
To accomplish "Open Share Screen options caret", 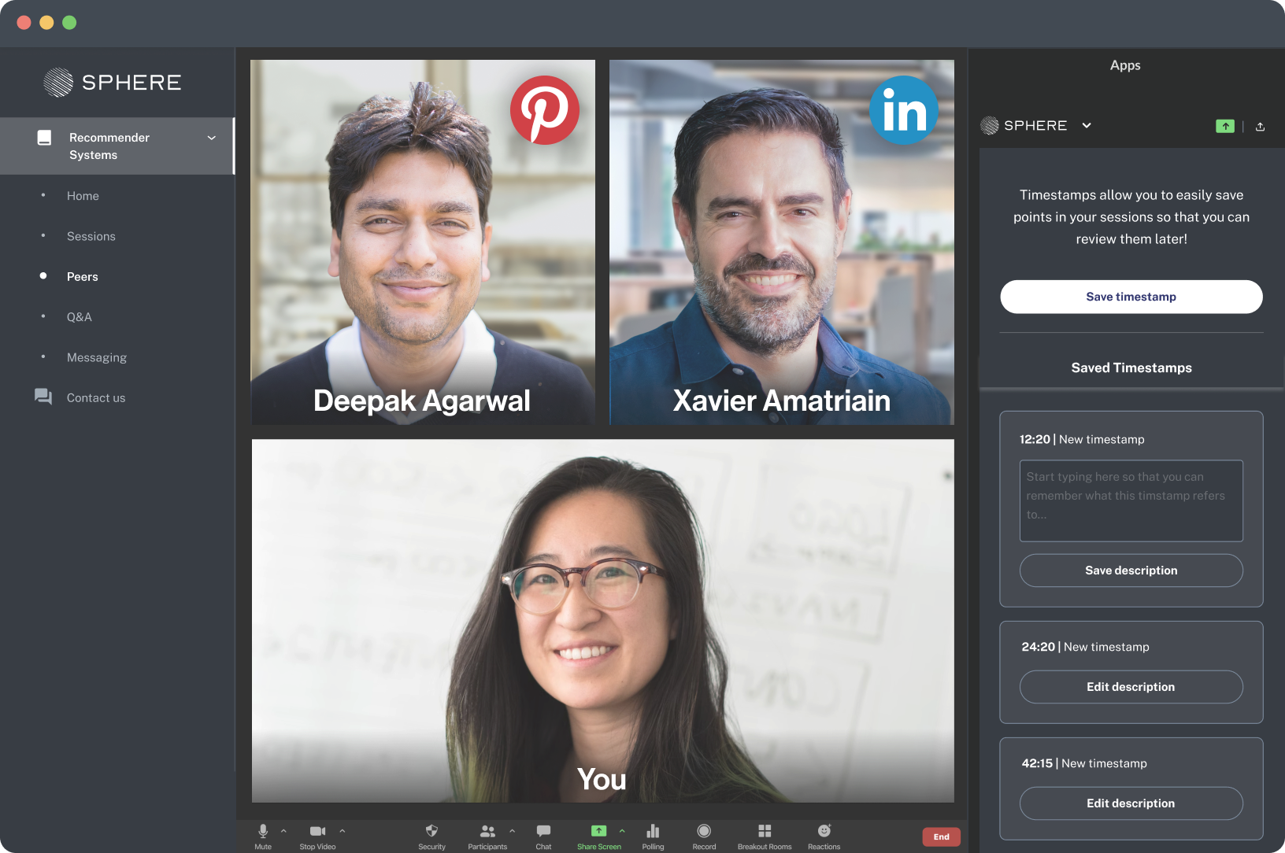I will point(622,830).
